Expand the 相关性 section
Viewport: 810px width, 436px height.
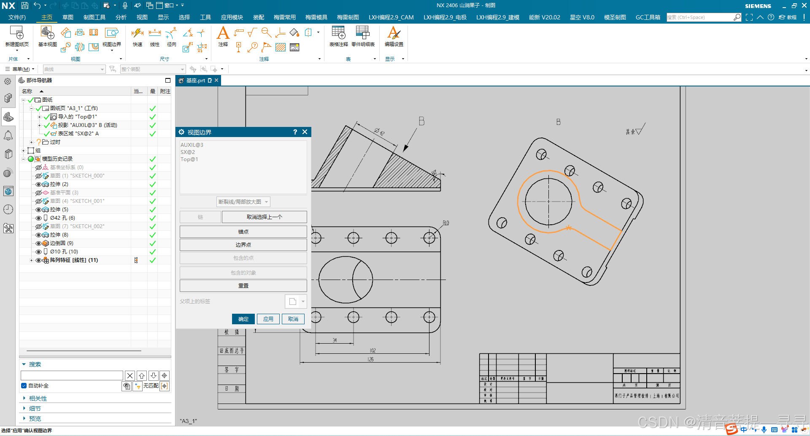coord(24,398)
